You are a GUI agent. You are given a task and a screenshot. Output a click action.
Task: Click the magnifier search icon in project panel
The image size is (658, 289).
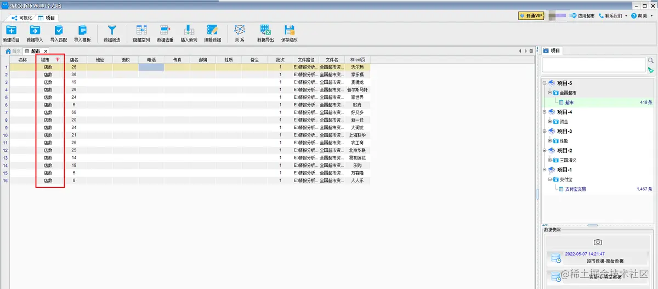pyautogui.click(x=651, y=61)
